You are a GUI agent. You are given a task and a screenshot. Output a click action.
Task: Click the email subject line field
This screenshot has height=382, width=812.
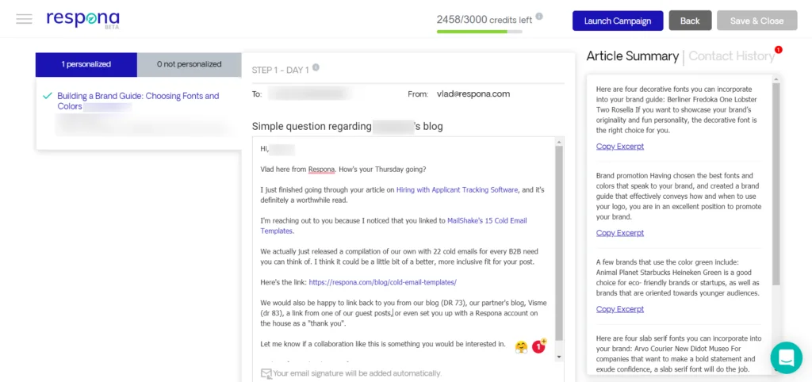pyautogui.click(x=347, y=126)
